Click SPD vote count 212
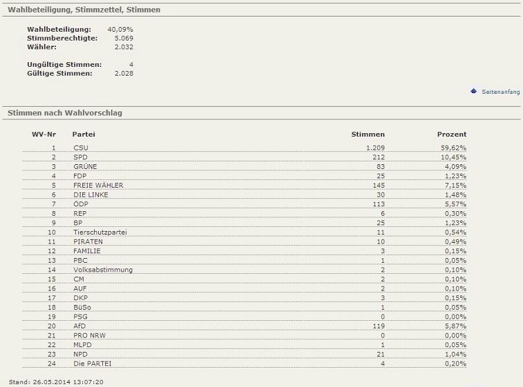Viewport: 523px width, 387px height. (x=379, y=157)
